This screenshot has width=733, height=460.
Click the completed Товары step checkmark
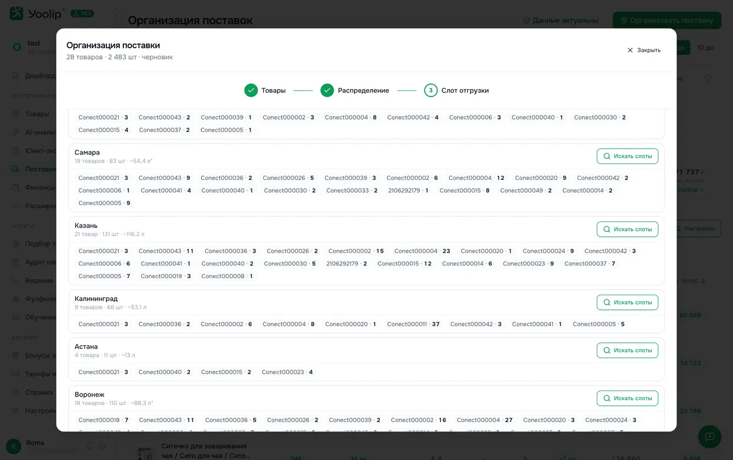point(251,90)
